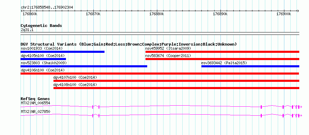Viewport: 309px width, 135px height.
Task: Open the esv3693442 (Palta2015) label
Action: coord(224,63)
